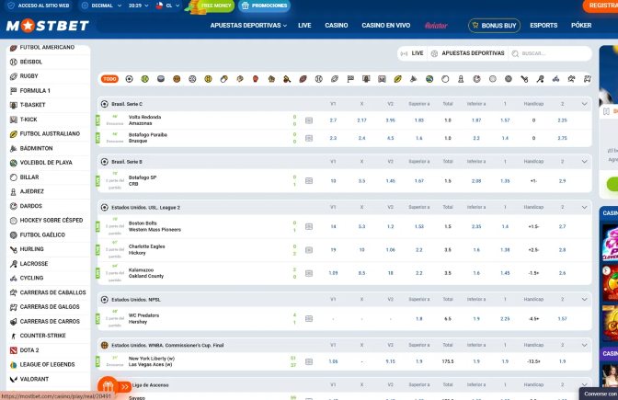Open the 20:29 time dropdown
This screenshot has width=618, height=400.
click(x=138, y=6)
